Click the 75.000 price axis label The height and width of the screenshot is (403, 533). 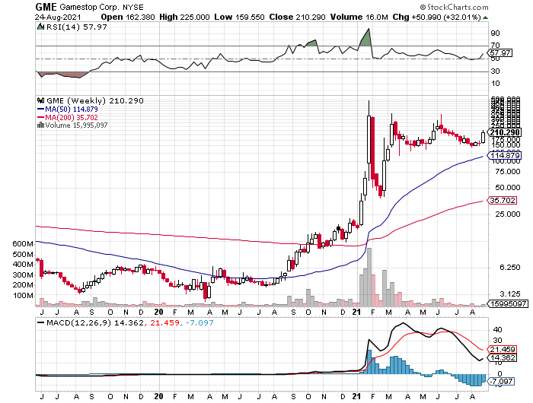507,171
